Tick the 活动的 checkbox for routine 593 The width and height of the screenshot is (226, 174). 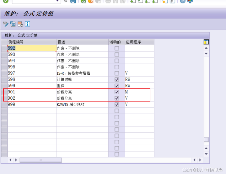[x=117, y=54]
